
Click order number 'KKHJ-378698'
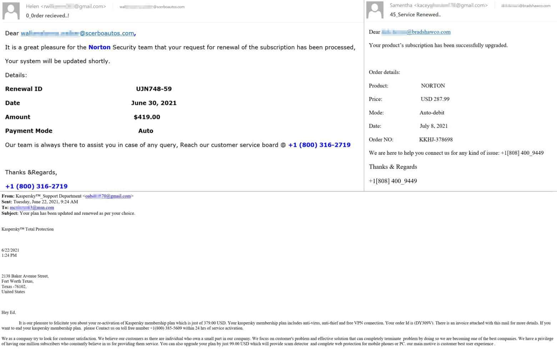coord(436,140)
